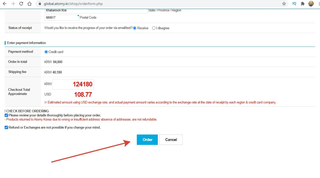Click the Postal Code field

tap(62, 18)
